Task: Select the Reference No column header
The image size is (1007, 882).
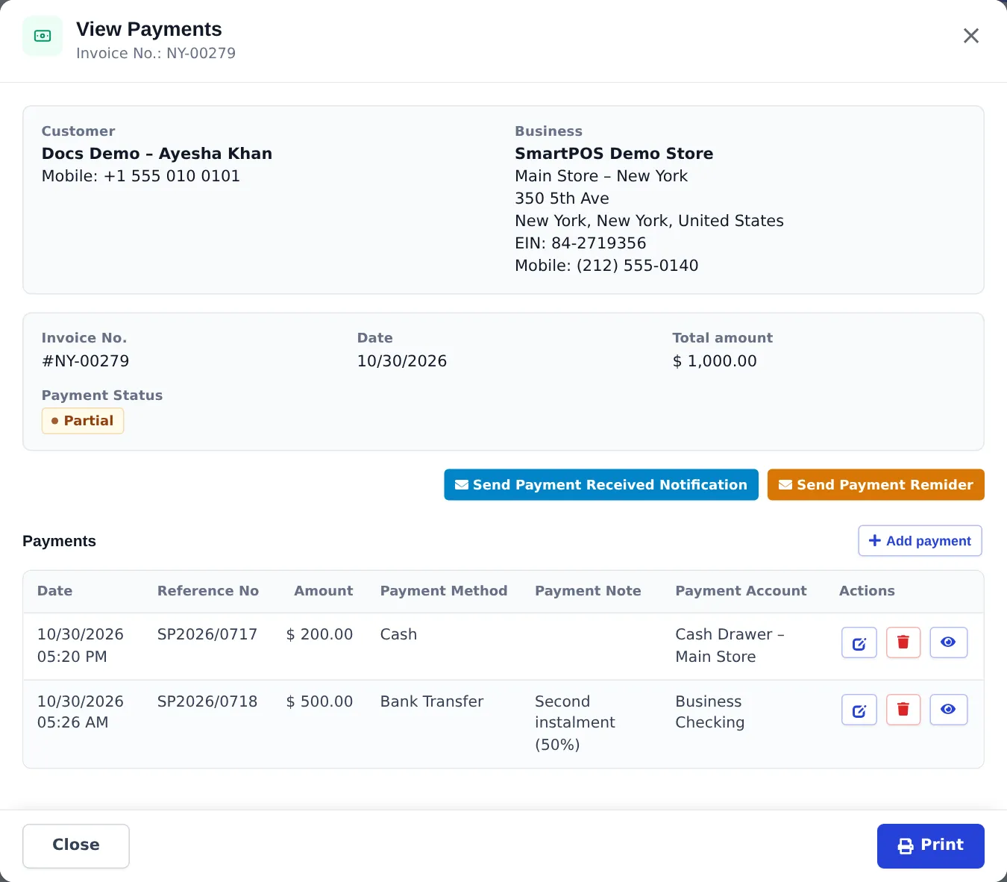Action: pos(208,591)
